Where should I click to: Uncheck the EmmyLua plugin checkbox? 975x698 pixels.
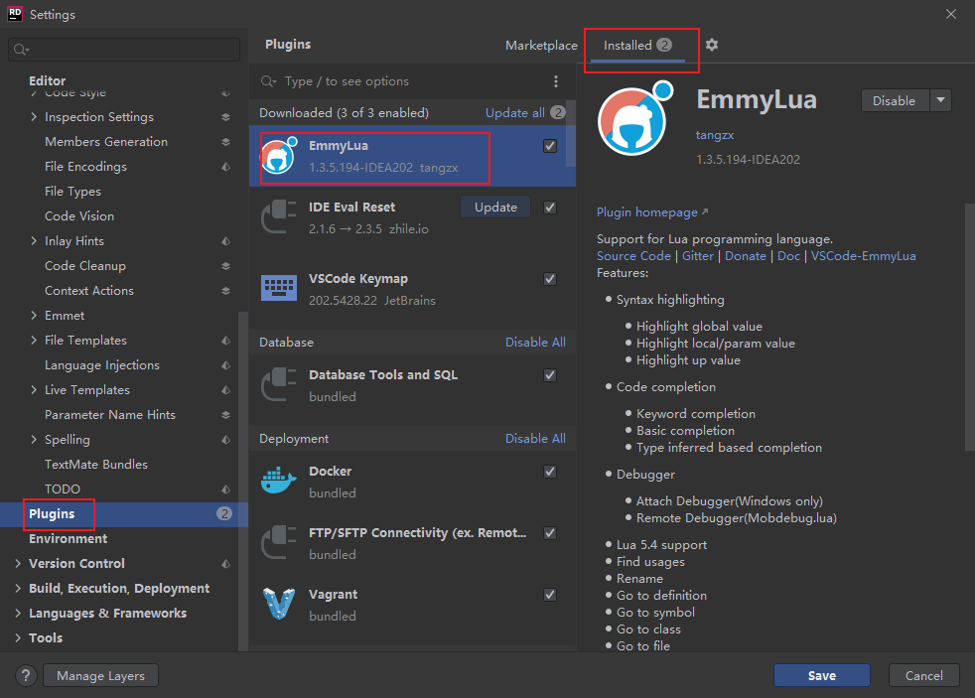tap(550, 146)
